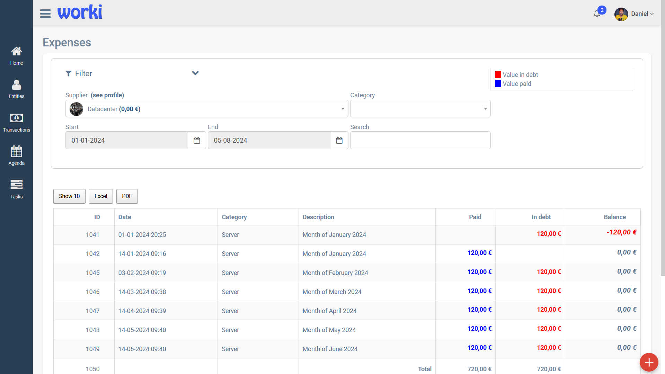Add new expense with red plus button
This screenshot has width=665, height=374.
pyautogui.click(x=649, y=363)
